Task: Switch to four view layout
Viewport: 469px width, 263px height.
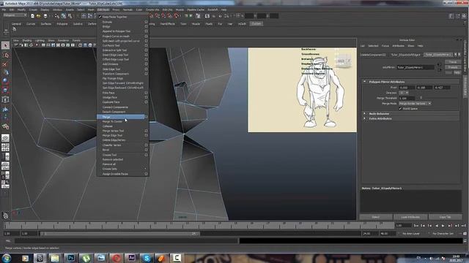Action: point(5,148)
